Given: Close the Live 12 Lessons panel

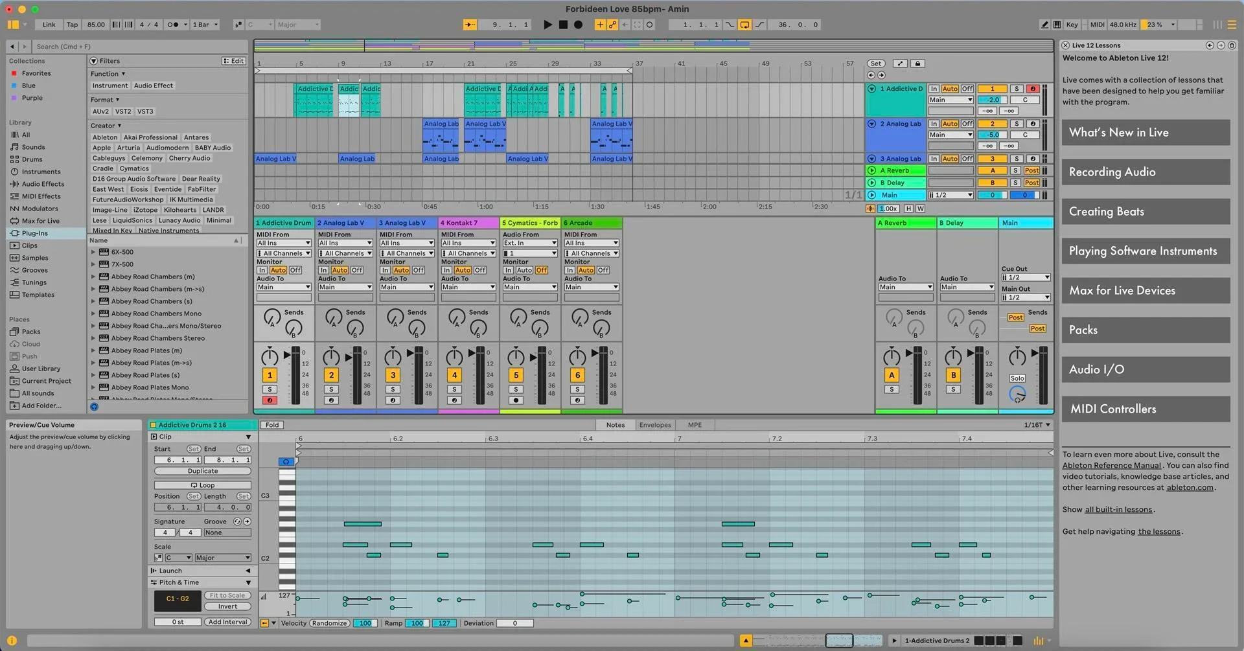Looking at the screenshot, I should pyautogui.click(x=1066, y=45).
